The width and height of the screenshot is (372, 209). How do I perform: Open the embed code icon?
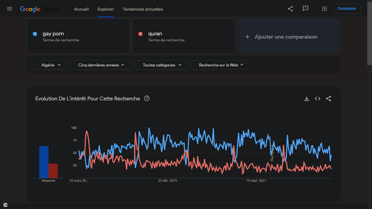(x=318, y=99)
